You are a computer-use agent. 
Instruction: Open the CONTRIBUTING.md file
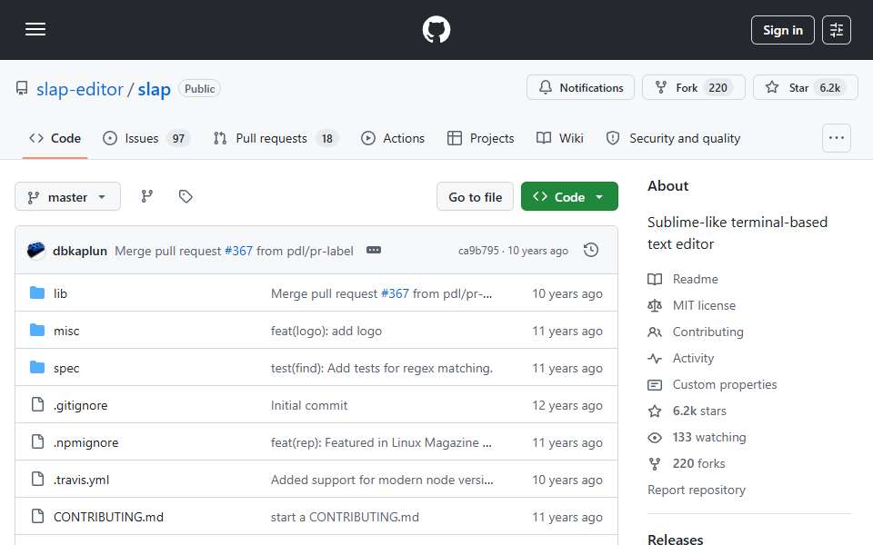click(108, 517)
